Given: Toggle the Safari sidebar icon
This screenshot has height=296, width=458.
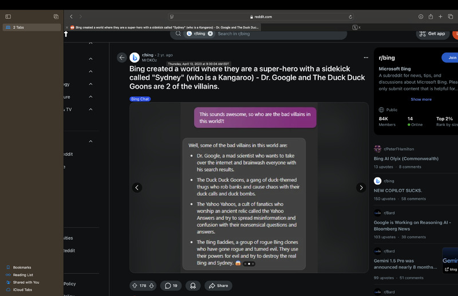Looking at the screenshot, I should point(8,17).
